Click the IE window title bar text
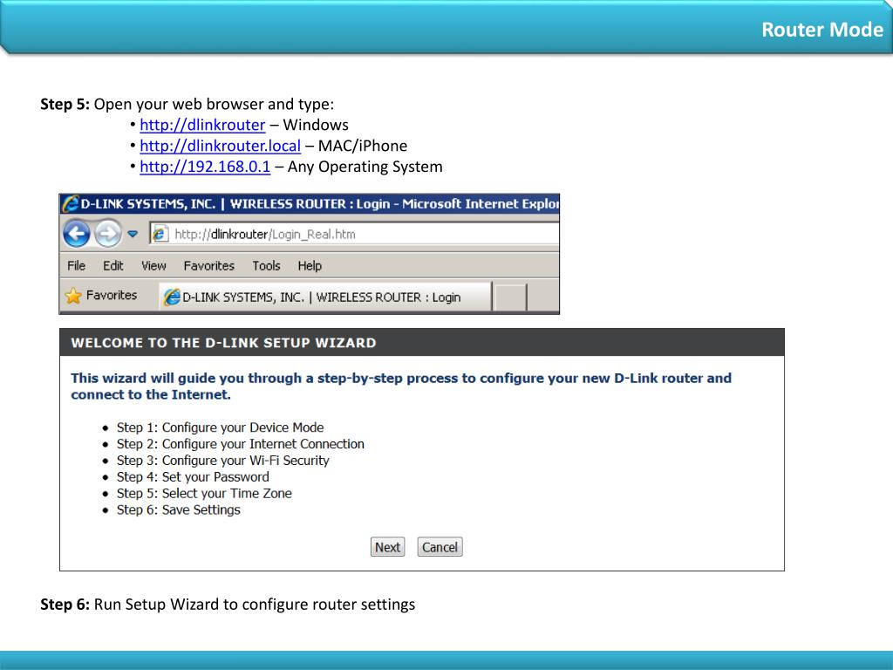 [x=320, y=204]
